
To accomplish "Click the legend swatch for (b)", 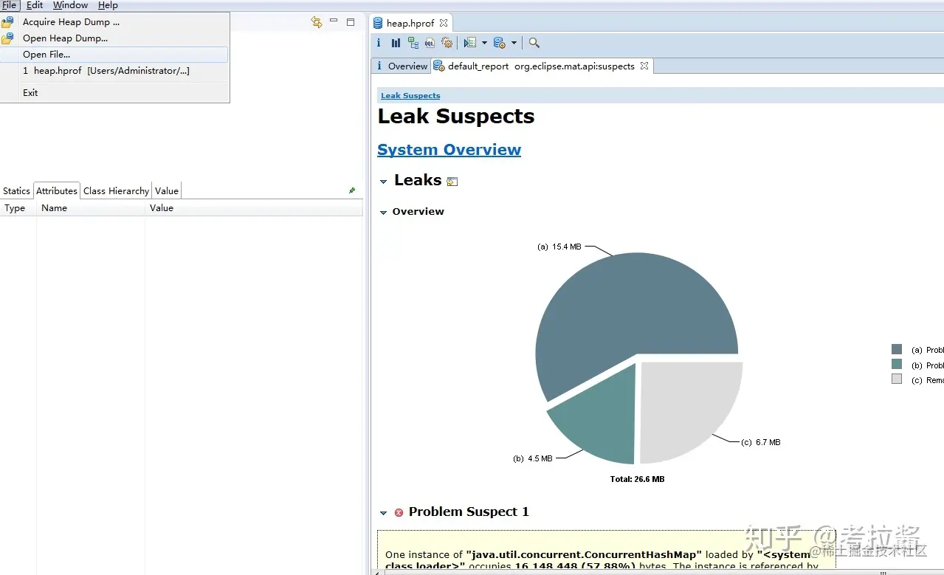I will point(897,364).
